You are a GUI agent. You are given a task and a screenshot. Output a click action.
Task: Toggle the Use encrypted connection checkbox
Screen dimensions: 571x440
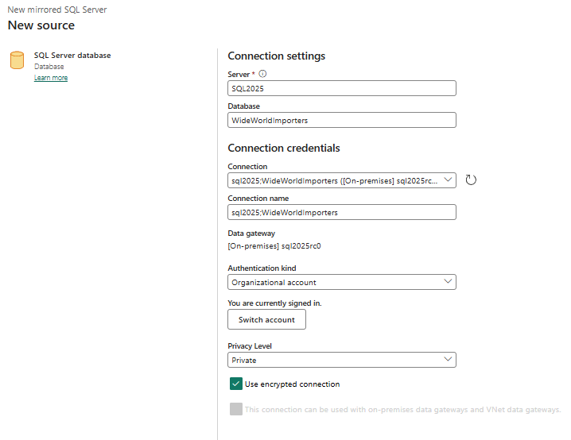(236, 384)
